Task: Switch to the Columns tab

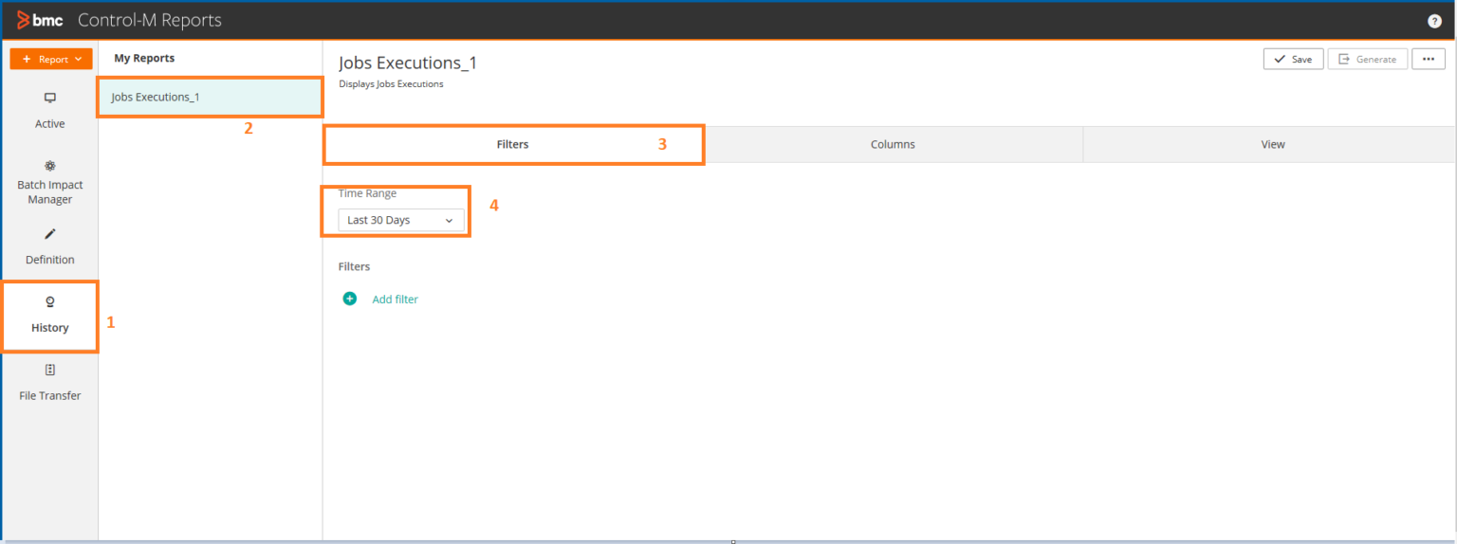Action: (x=893, y=145)
